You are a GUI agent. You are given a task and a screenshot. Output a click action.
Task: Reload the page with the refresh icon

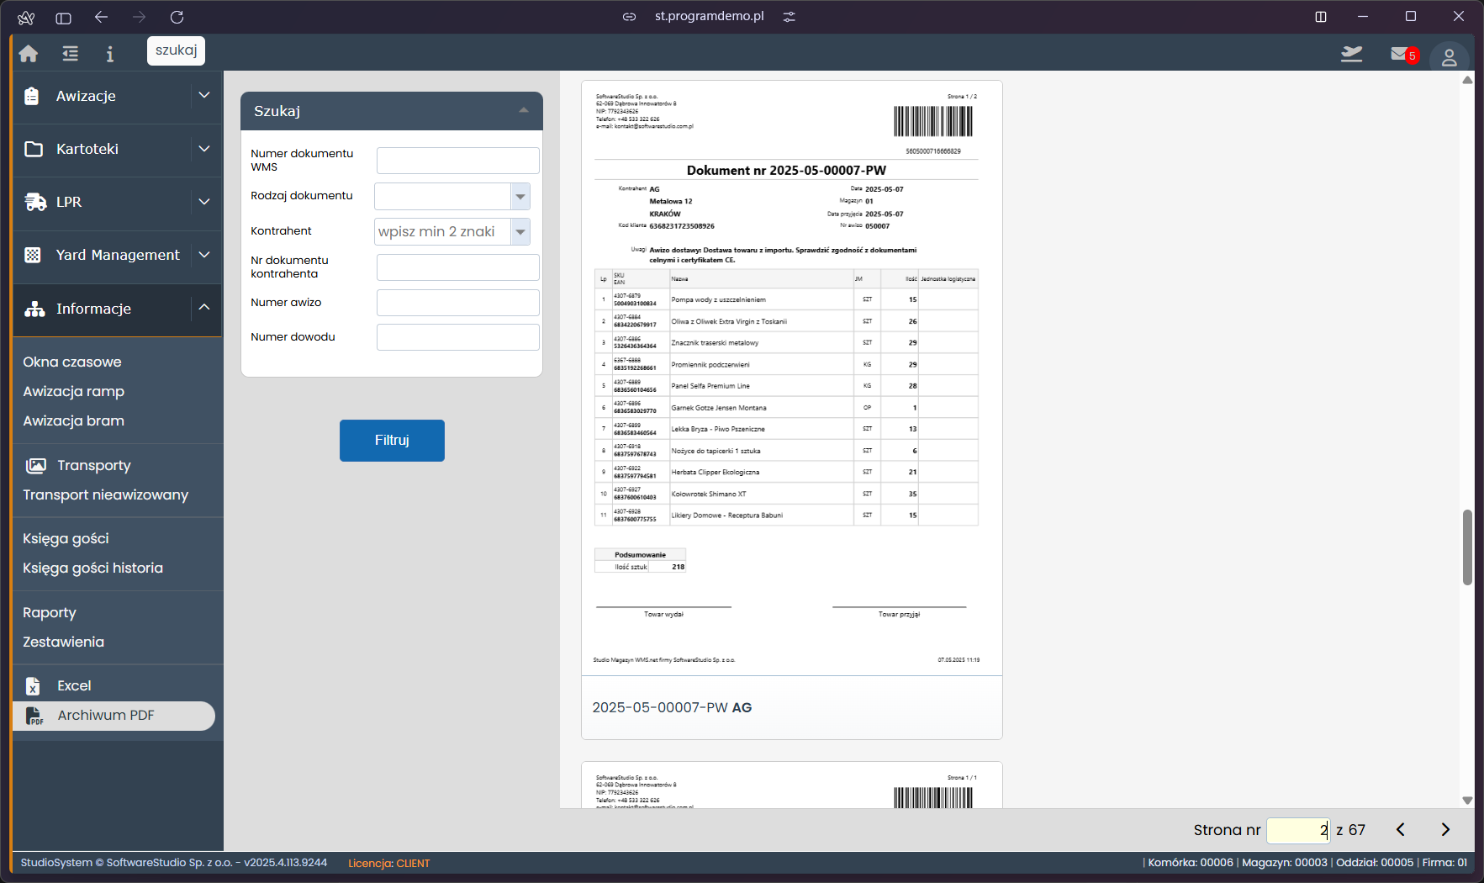point(177,17)
